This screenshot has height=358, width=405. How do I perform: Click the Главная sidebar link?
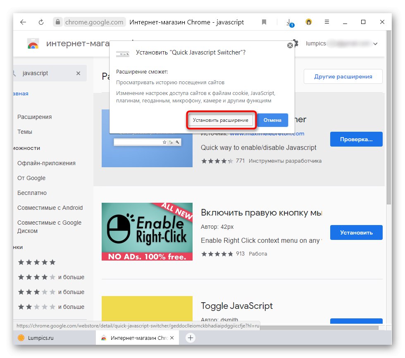[21, 94]
